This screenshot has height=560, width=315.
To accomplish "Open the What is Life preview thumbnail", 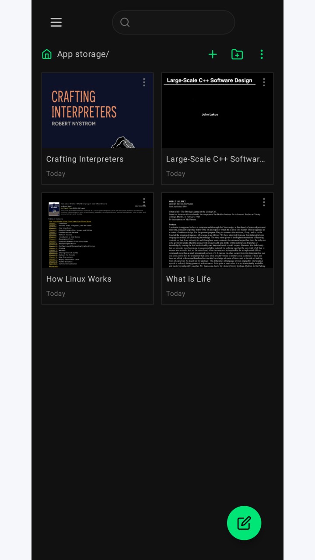I will [217, 231].
